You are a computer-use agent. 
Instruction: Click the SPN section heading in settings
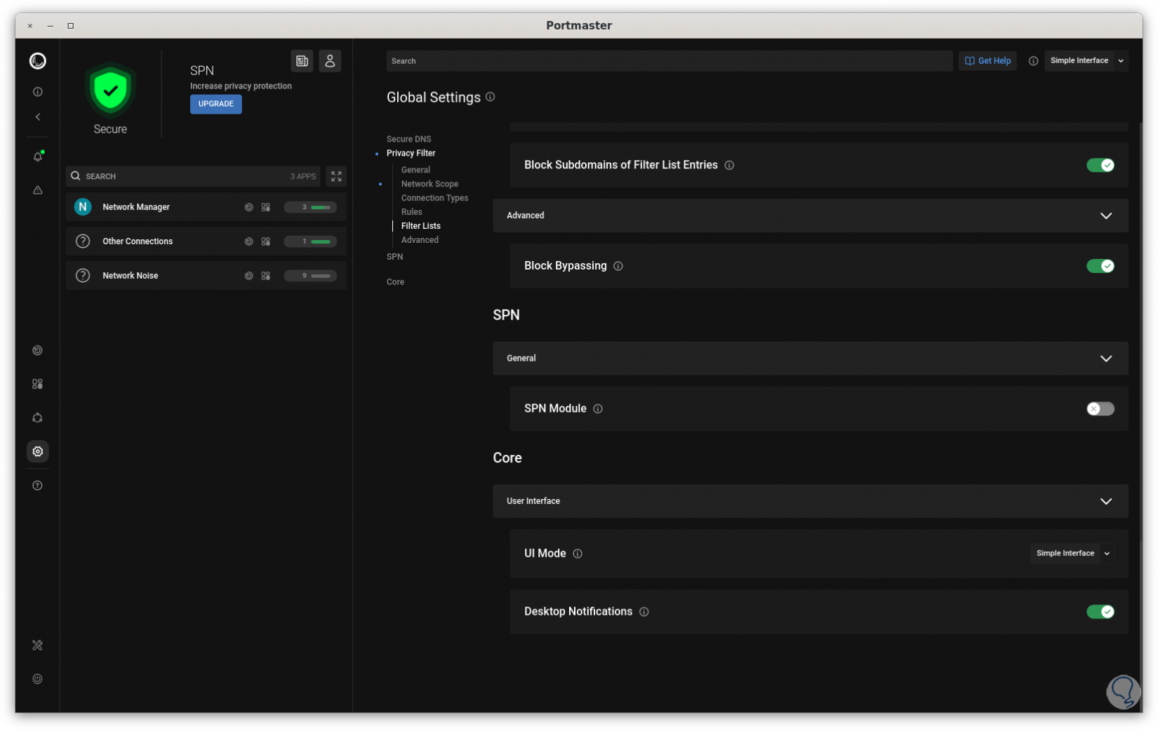point(507,315)
